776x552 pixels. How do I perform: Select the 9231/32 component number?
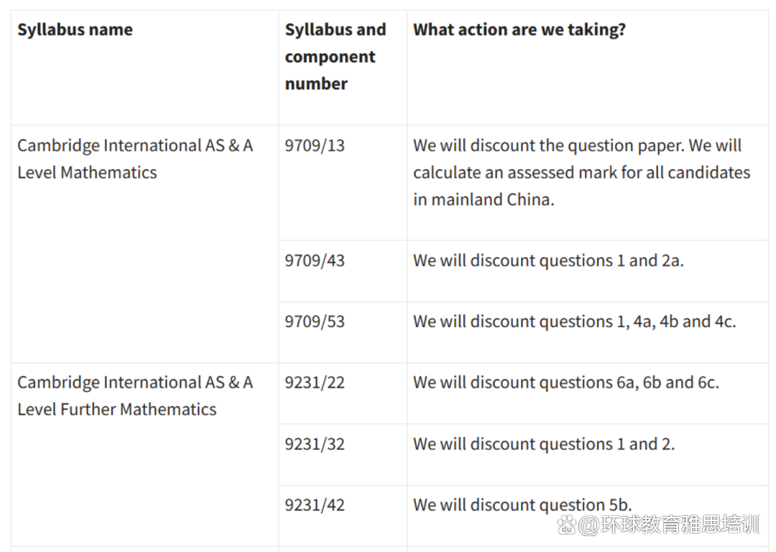point(315,444)
